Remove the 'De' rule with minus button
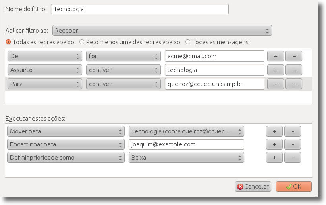The width and height of the screenshot is (326, 205). click(x=294, y=56)
